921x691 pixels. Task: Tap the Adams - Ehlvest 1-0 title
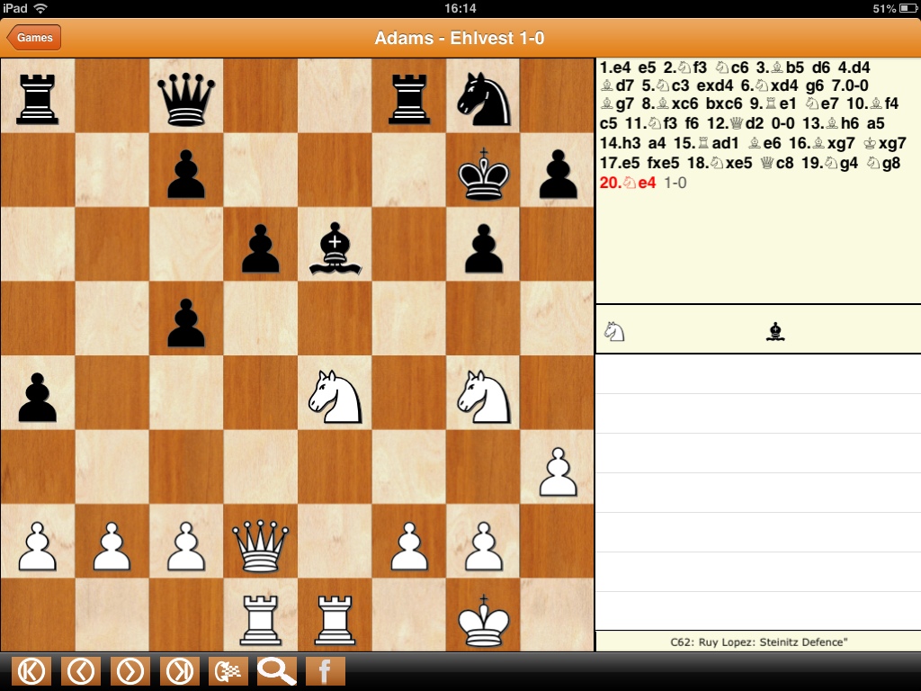click(x=460, y=38)
